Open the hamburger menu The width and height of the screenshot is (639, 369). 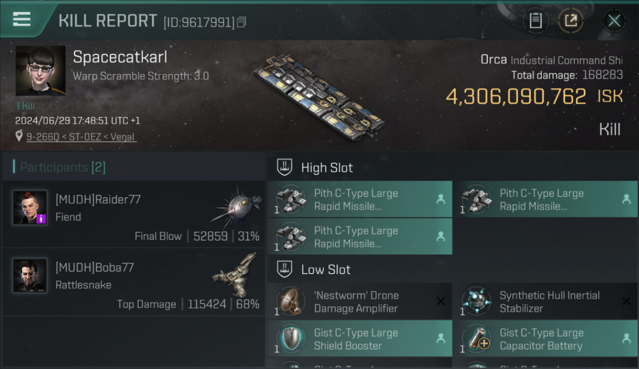tap(22, 20)
